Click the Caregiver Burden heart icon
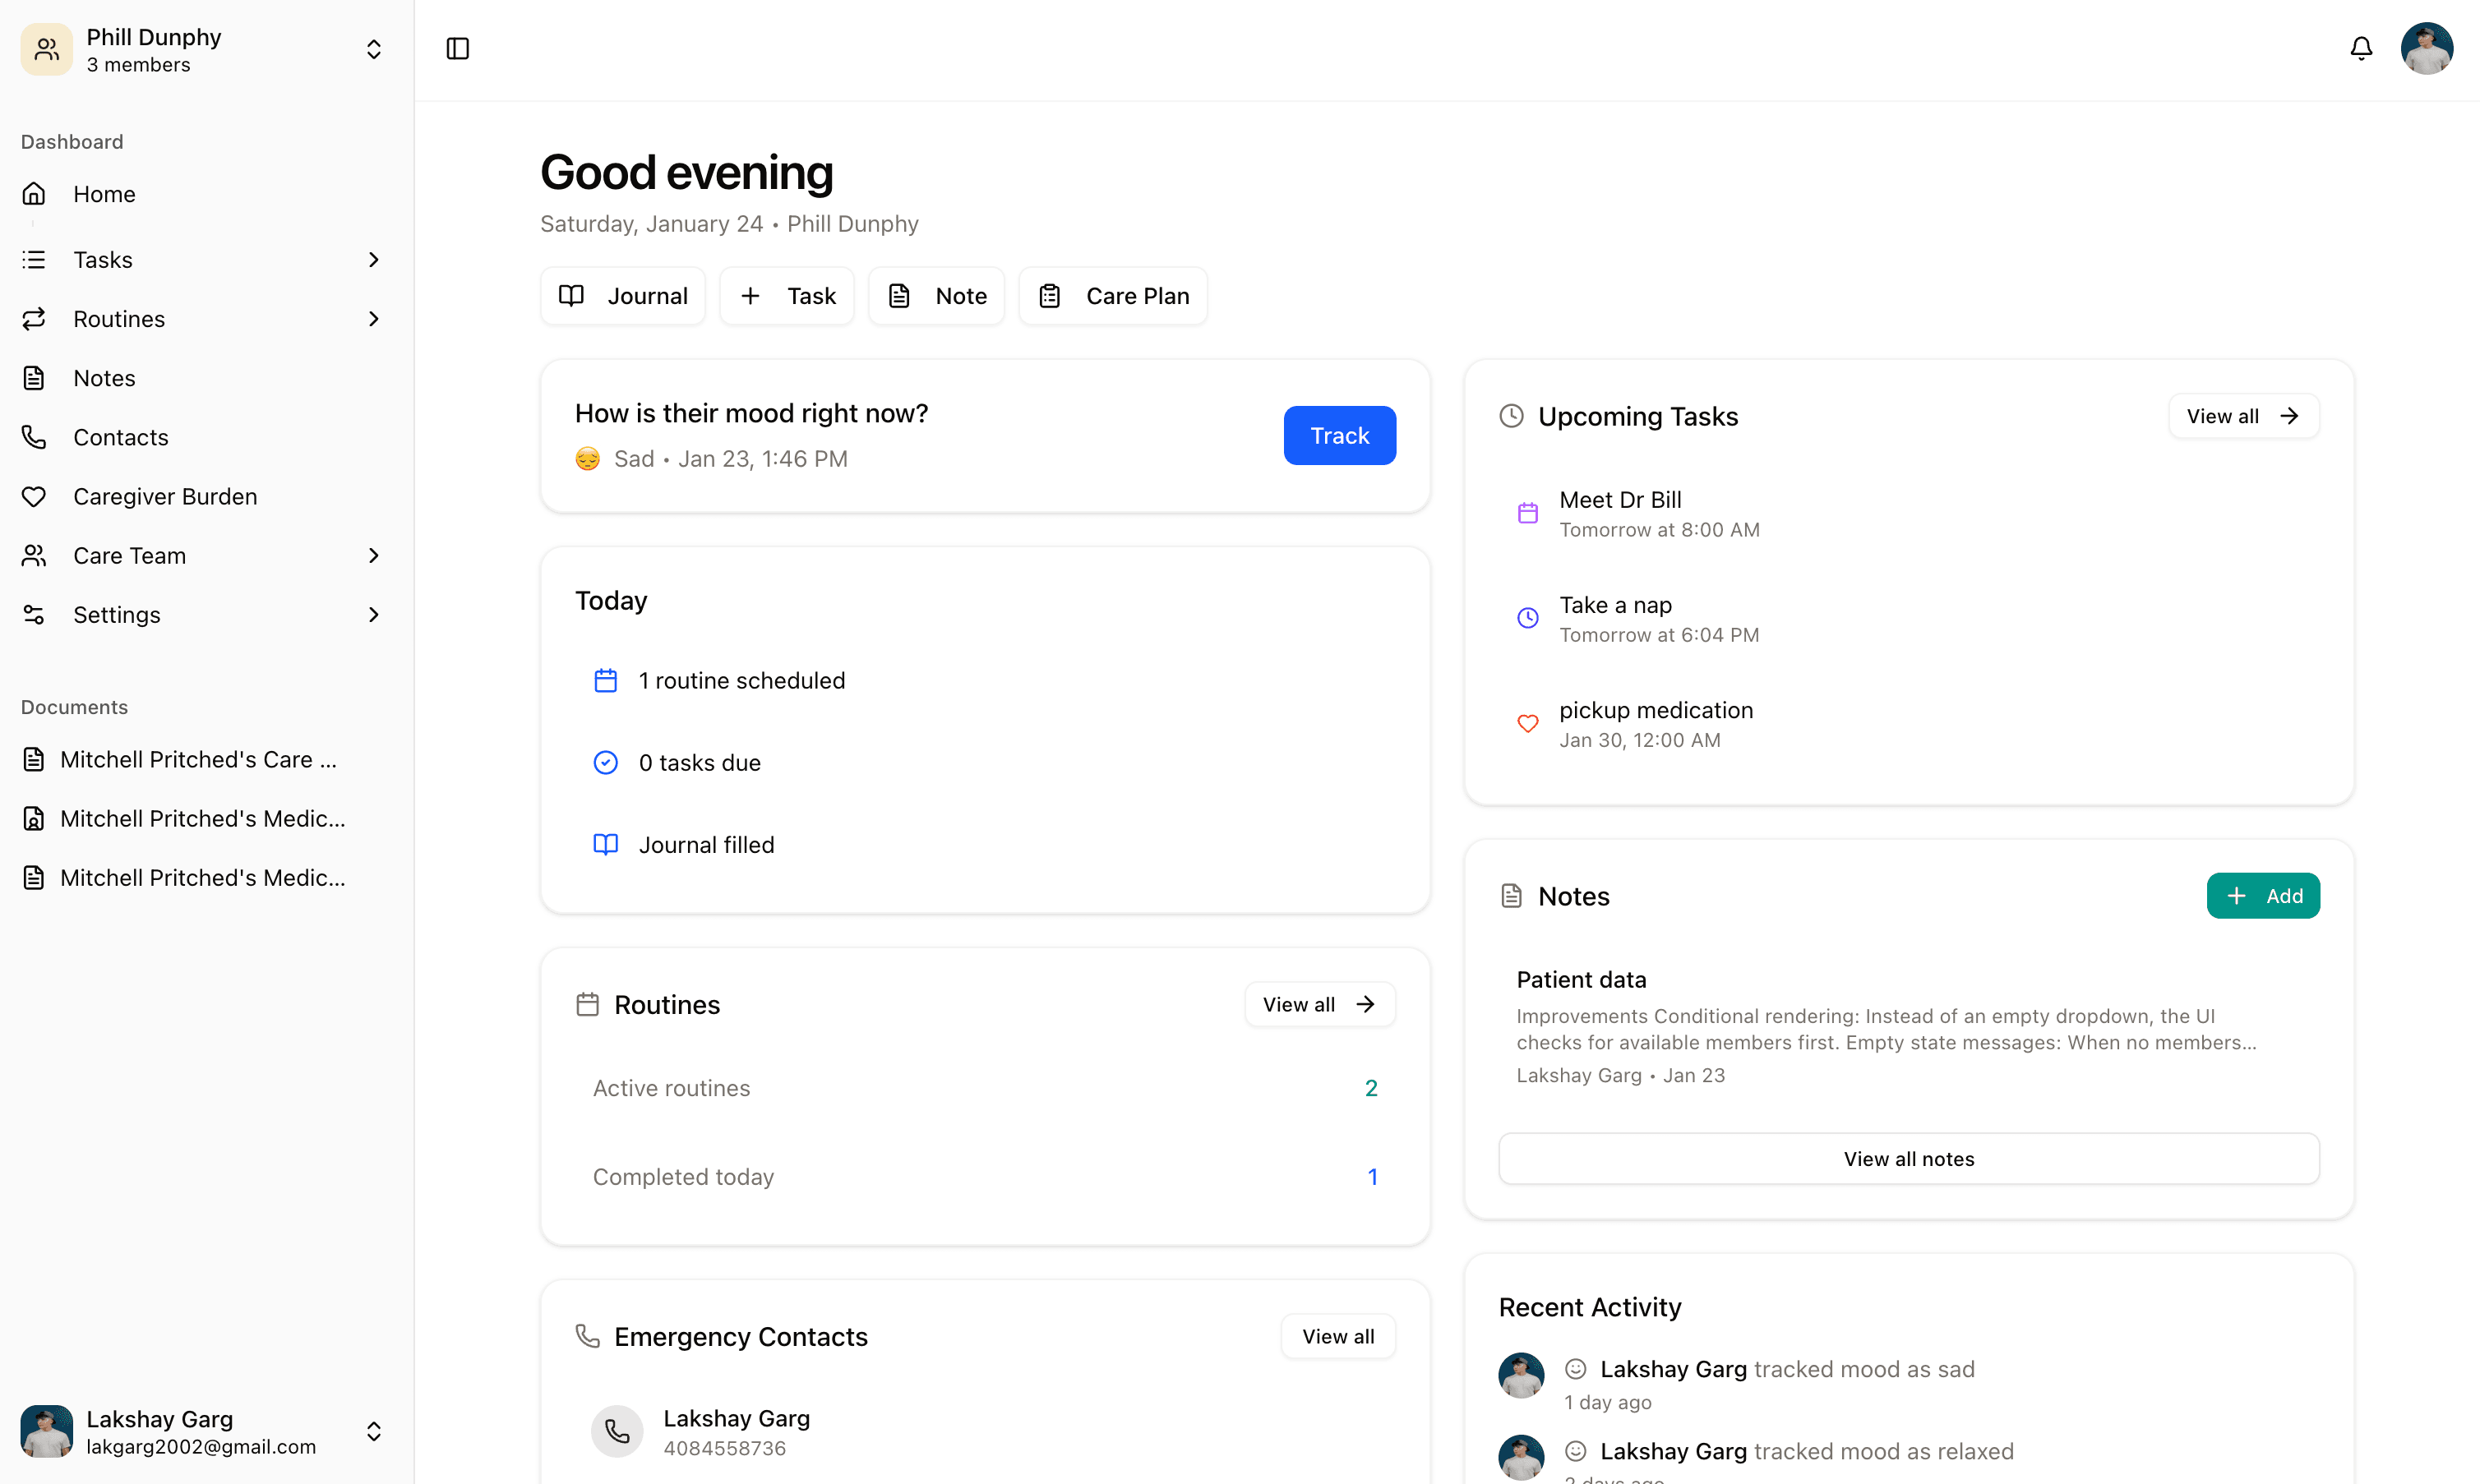 [34, 496]
